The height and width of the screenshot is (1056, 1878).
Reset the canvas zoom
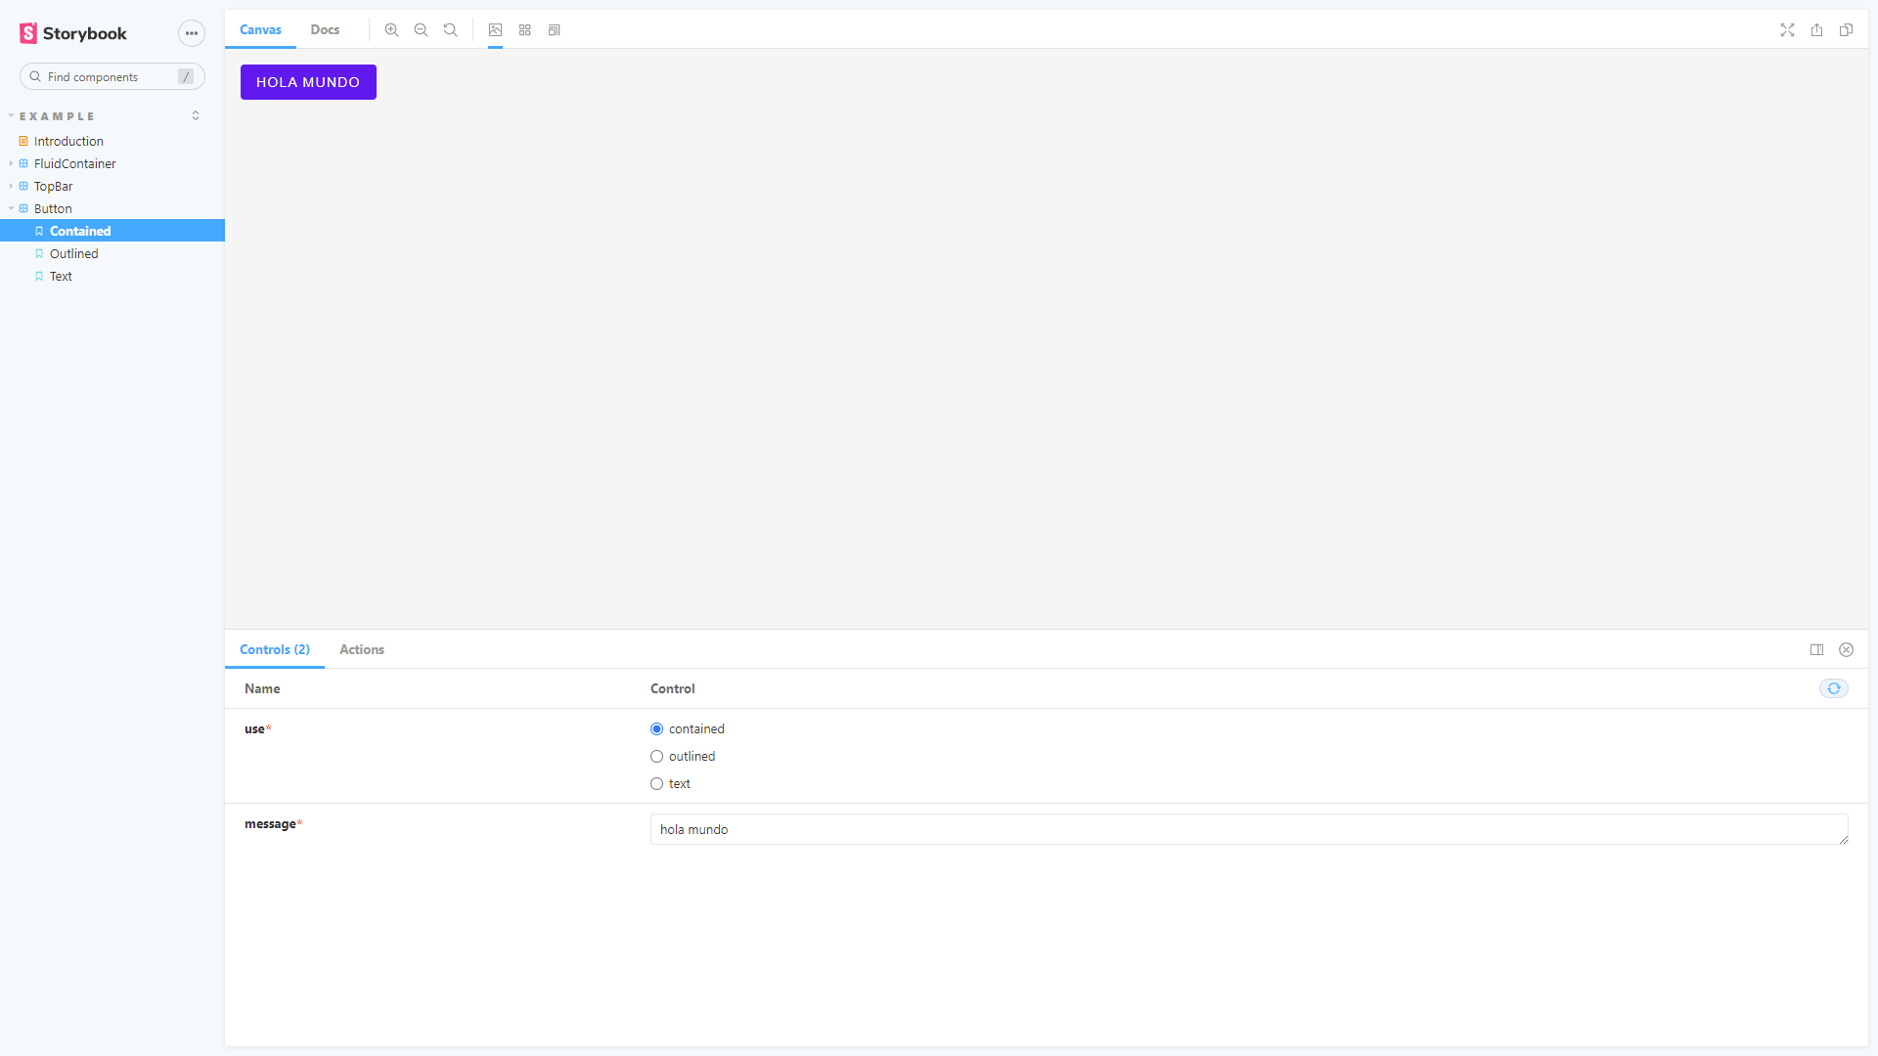click(450, 30)
